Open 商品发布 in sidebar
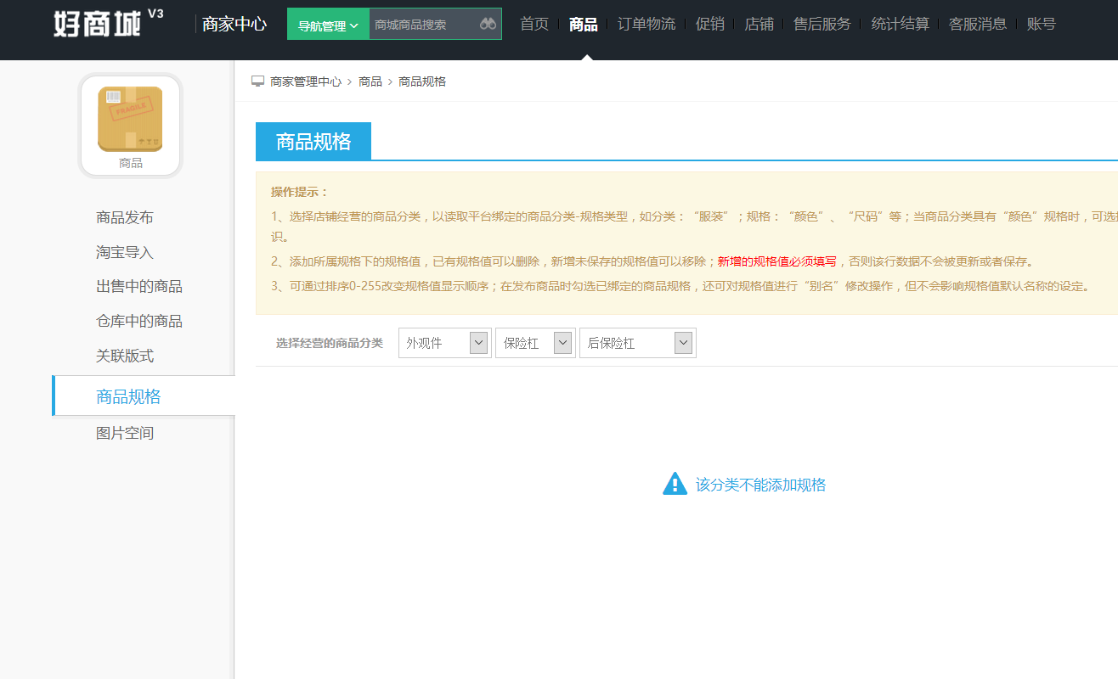 125,217
